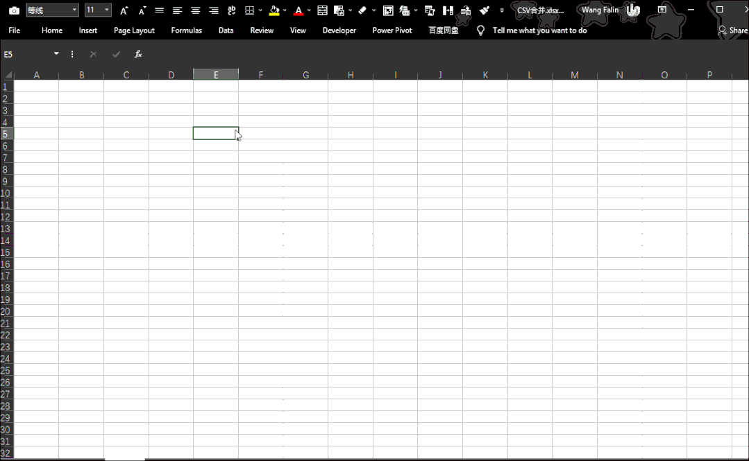
Task: Click the three-dot name box resize handle
Action: coord(72,54)
